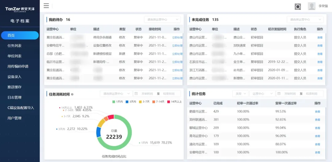
Task: Click info icon next to 任务消耗时间
Action: pos(72,94)
